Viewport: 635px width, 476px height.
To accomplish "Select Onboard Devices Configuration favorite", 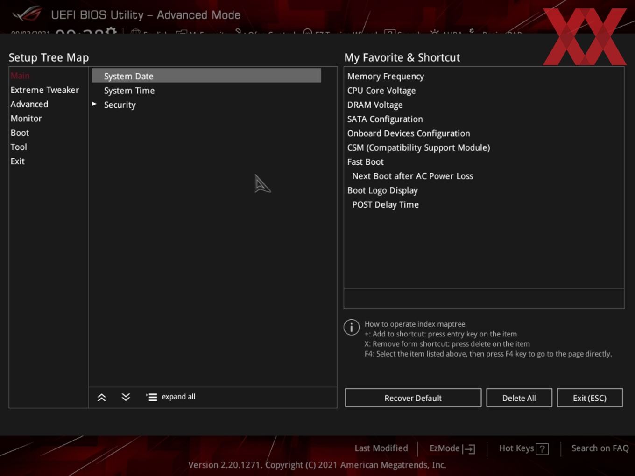I will pyautogui.click(x=409, y=133).
